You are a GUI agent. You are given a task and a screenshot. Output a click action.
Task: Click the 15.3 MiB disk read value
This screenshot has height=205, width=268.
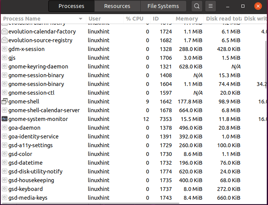230,75
